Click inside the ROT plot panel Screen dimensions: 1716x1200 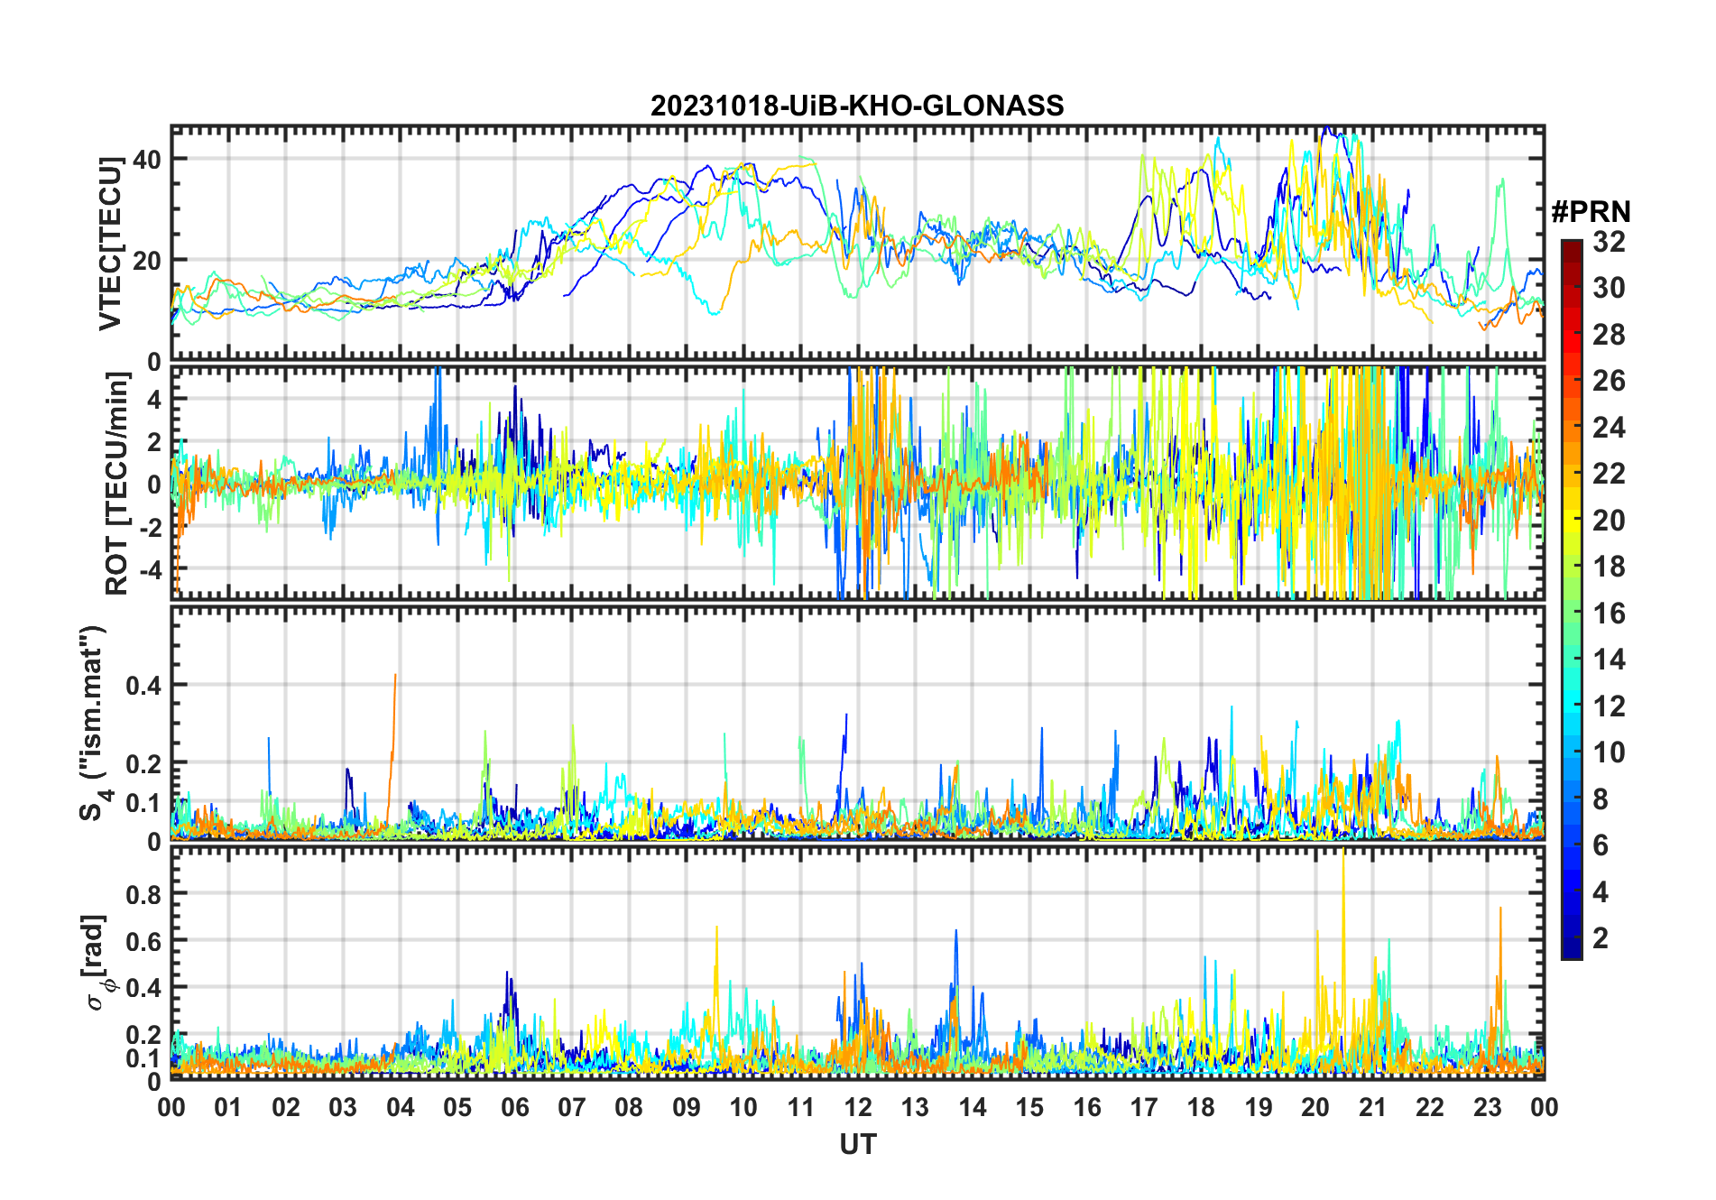coord(857,483)
